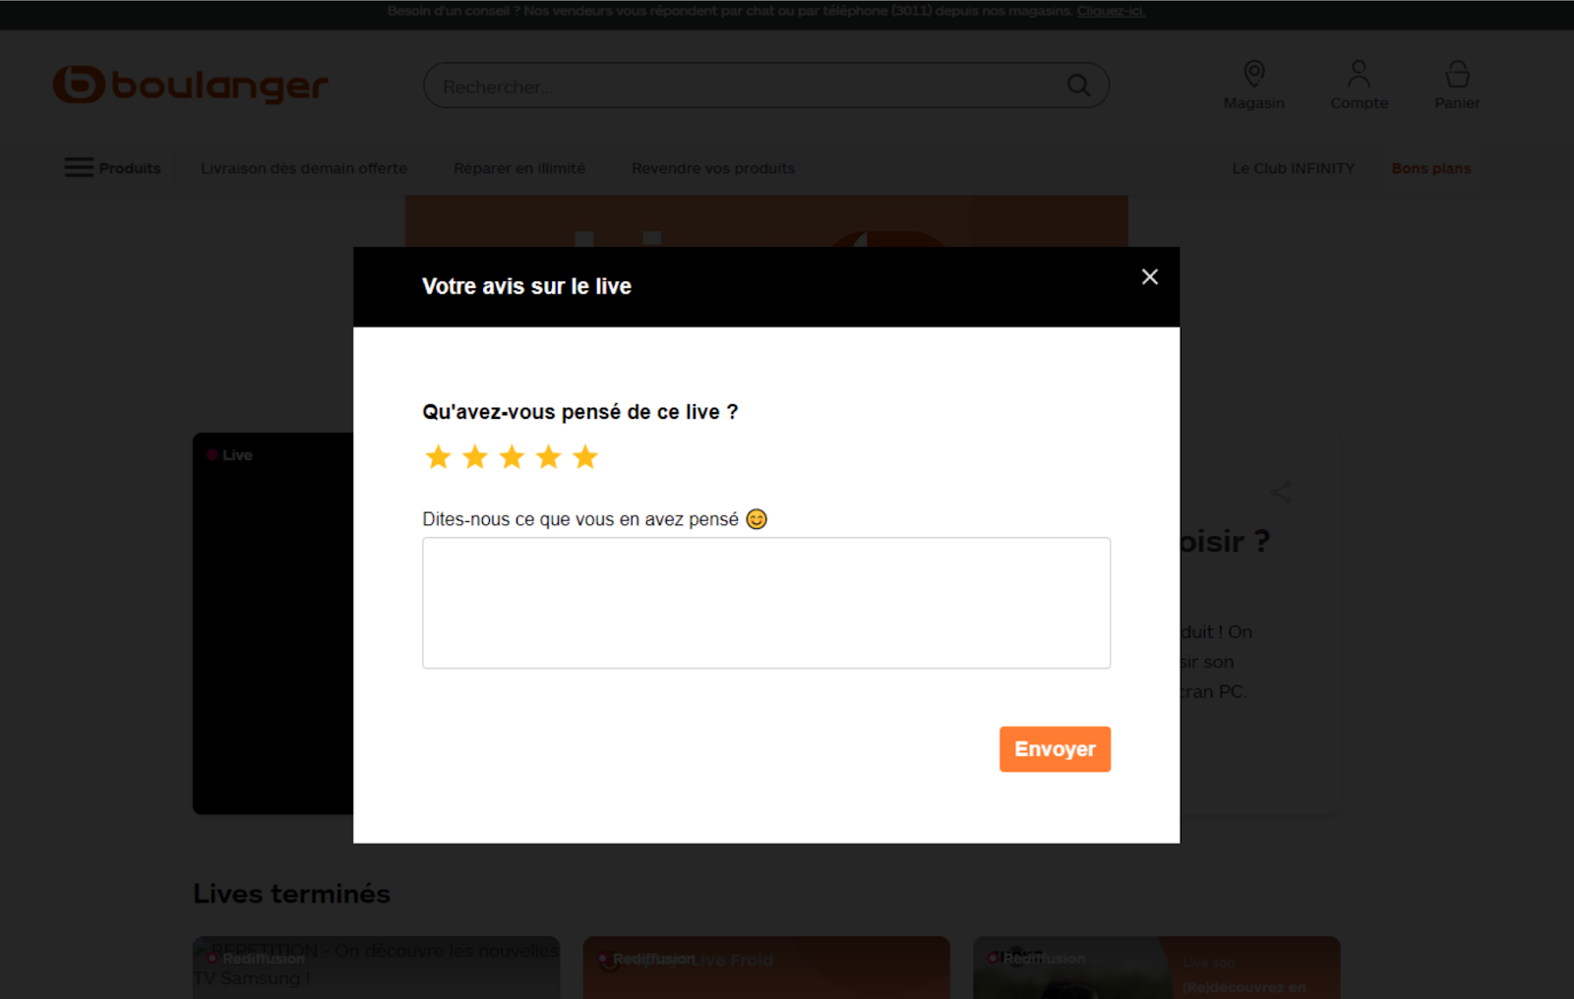Screen dimensions: 1574x999
Task: Give a five-star rating
Action: [x=585, y=456]
